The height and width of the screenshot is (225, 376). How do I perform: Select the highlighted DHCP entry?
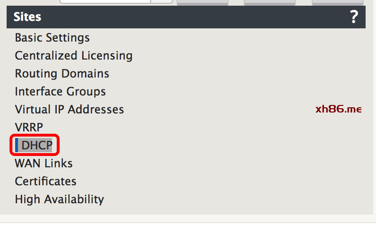click(37, 145)
